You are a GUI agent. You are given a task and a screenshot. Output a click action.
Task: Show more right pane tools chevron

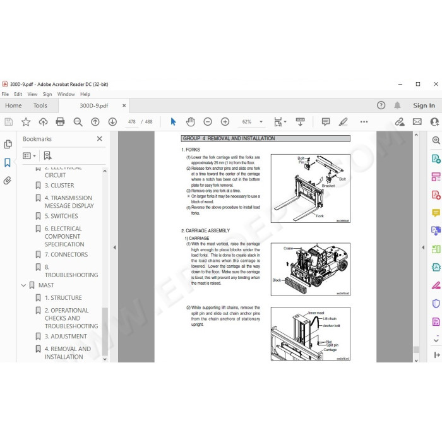(436, 340)
